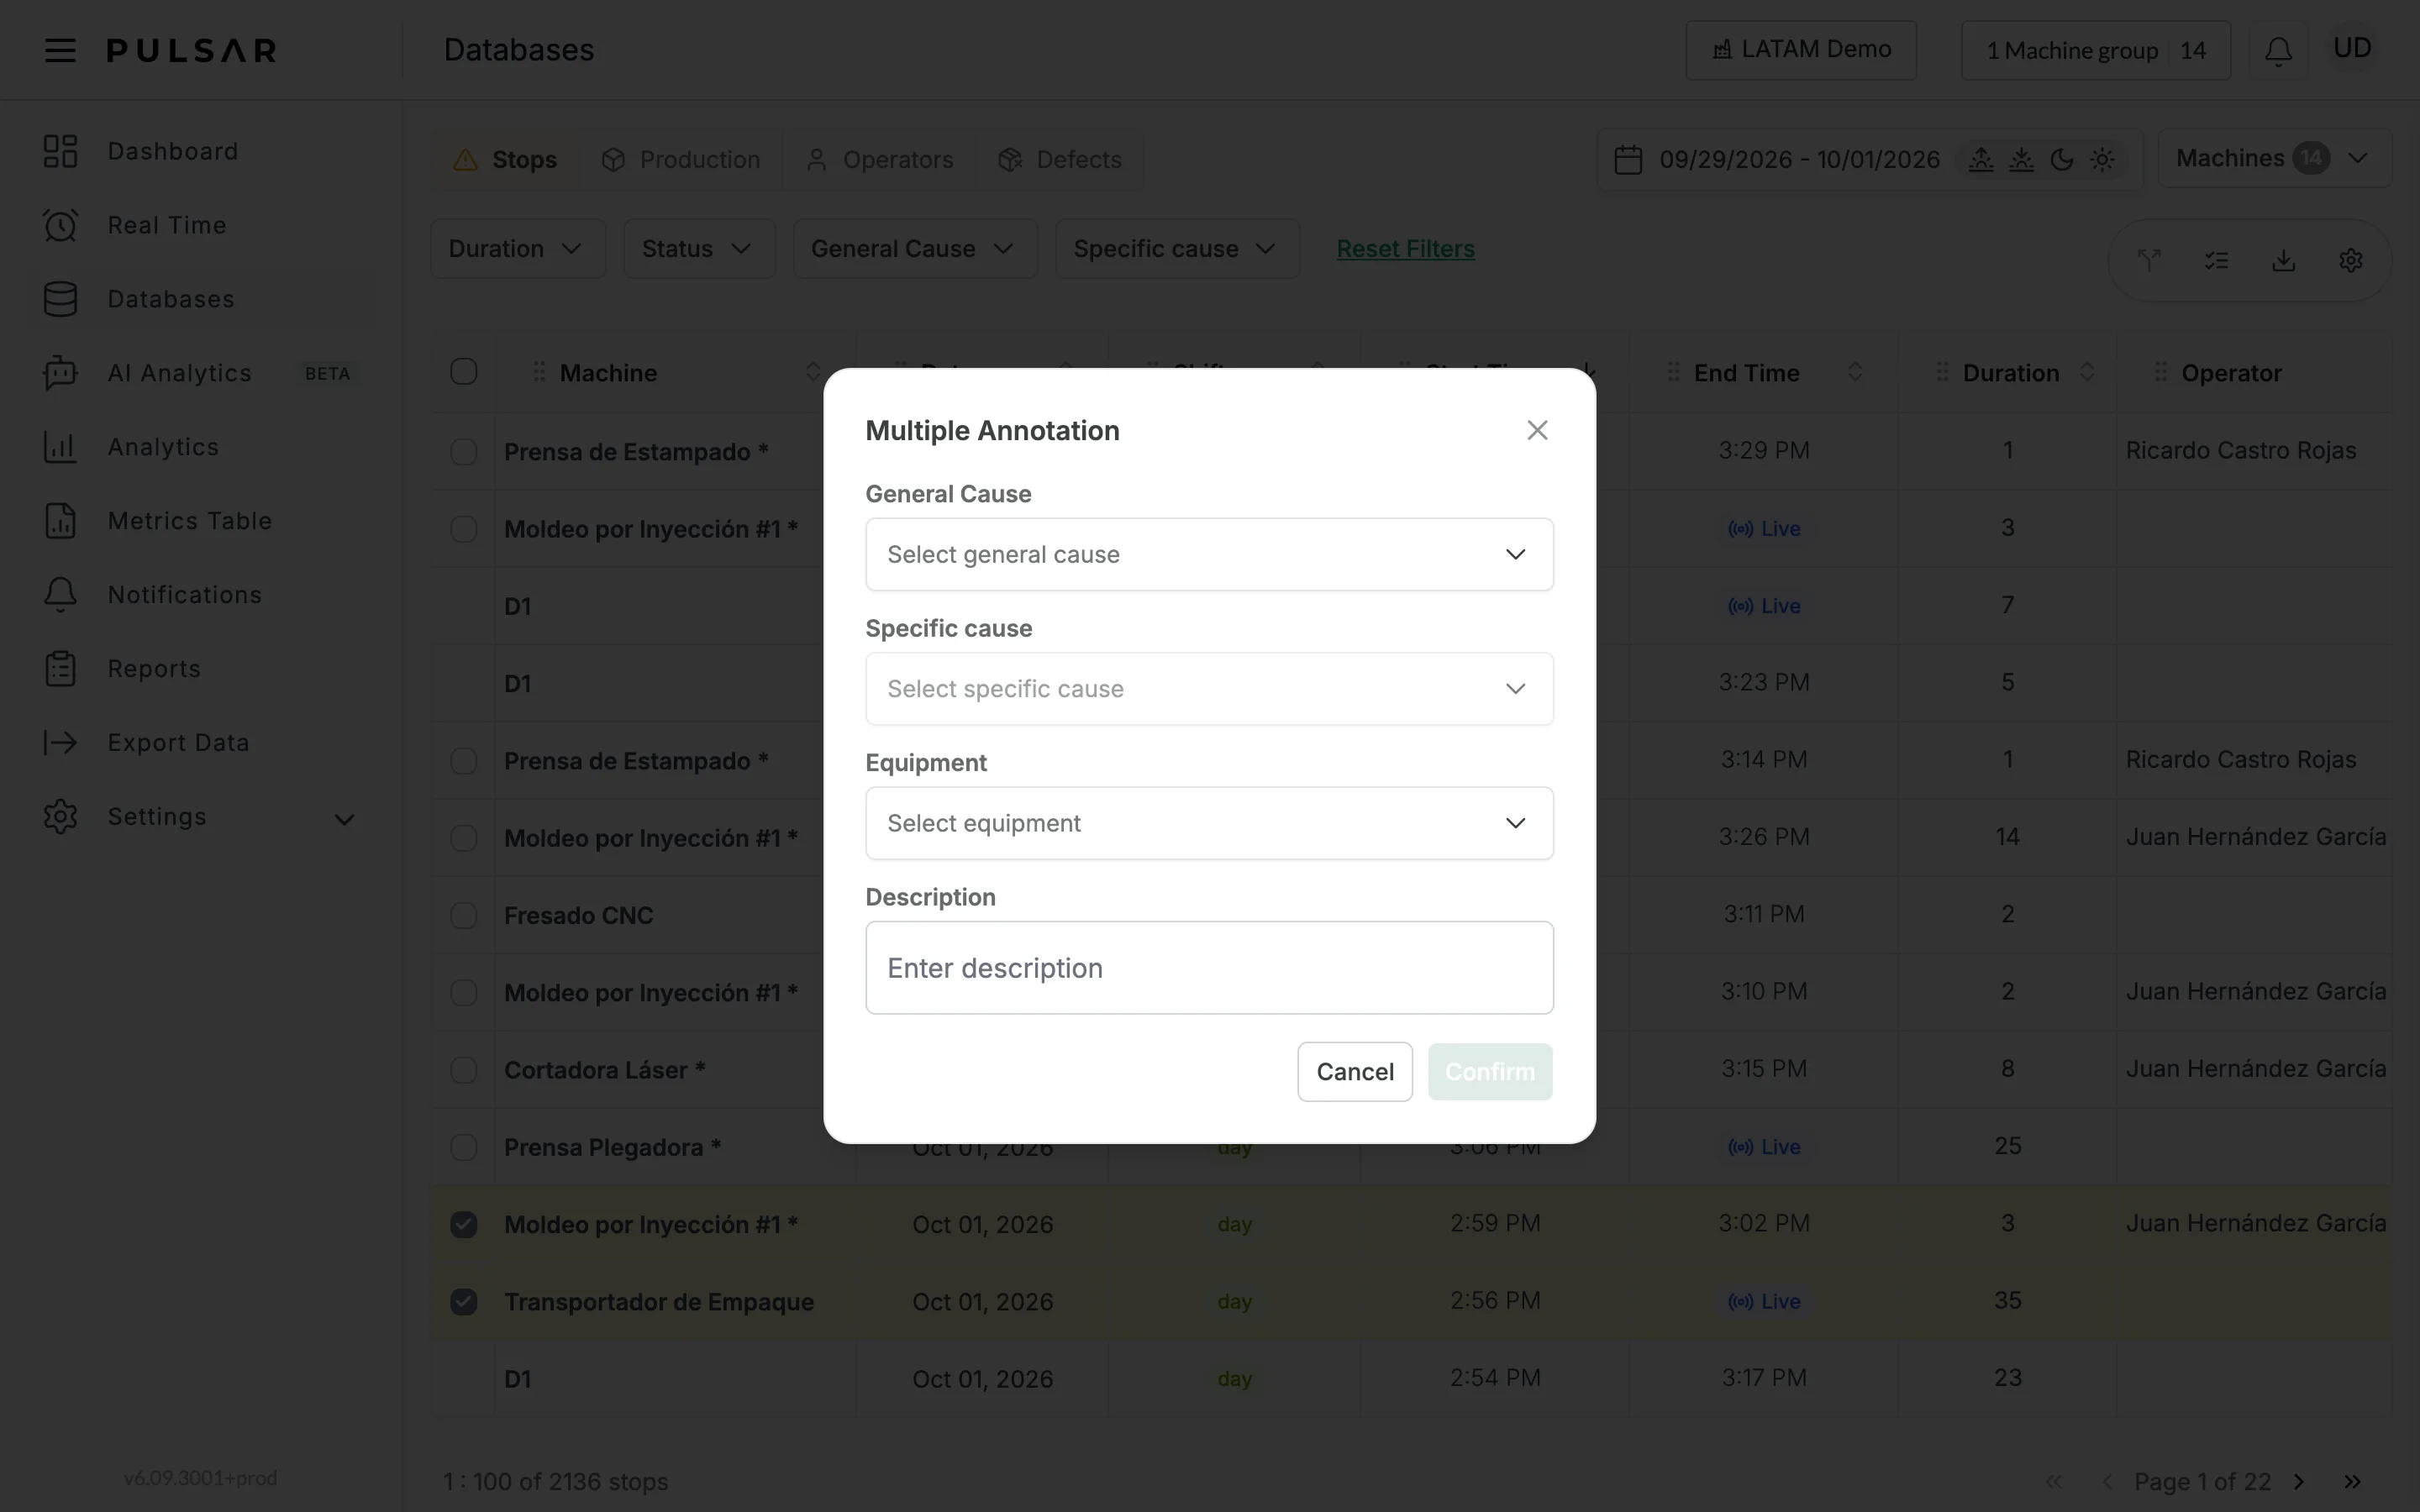Toggle the select-all checkbox in table header
The width and height of the screenshot is (2420, 1512).
coord(464,372)
